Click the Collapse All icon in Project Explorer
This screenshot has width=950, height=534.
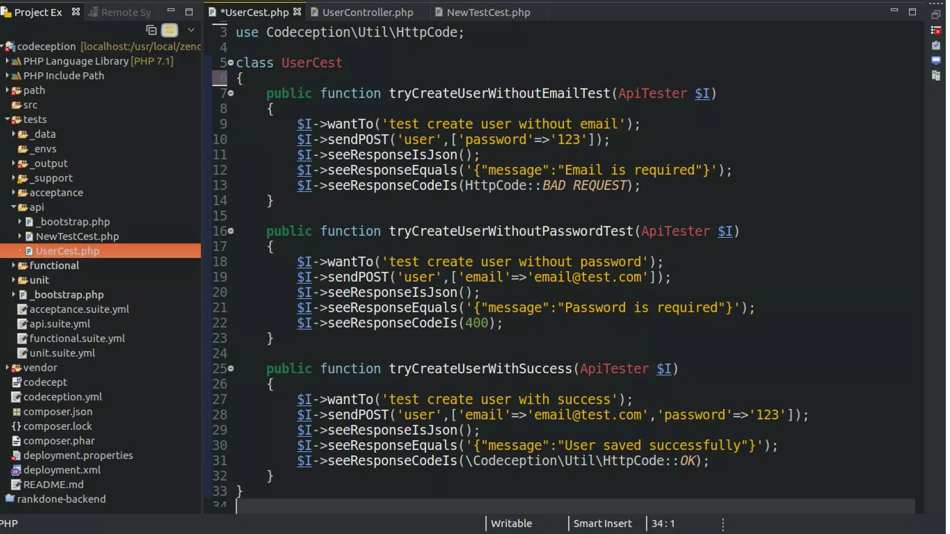(x=151, y=30)
